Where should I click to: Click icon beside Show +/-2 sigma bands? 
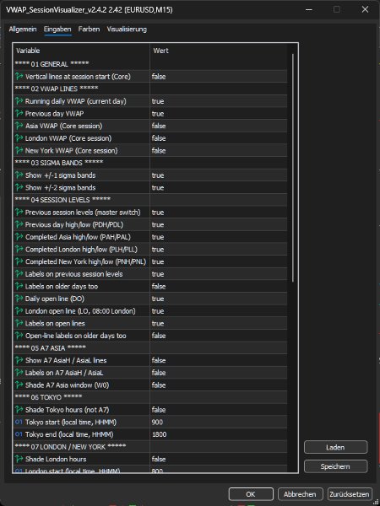pyautogui.click(x=19, y=187)
